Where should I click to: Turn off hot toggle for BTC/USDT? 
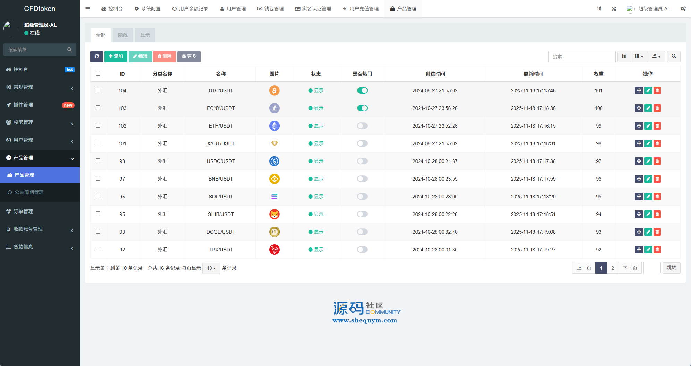(362, 90)
